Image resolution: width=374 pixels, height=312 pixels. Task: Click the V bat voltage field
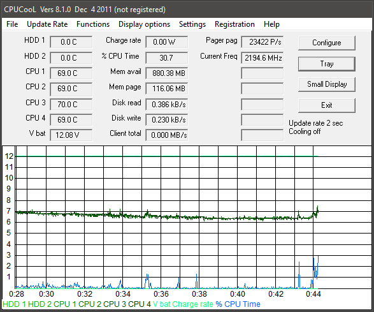71,135
